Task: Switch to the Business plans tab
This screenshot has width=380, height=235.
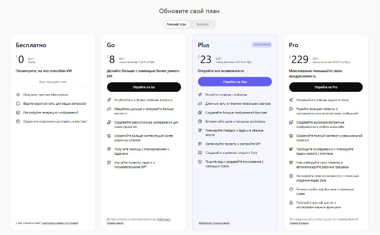Action: coord(202,24)
